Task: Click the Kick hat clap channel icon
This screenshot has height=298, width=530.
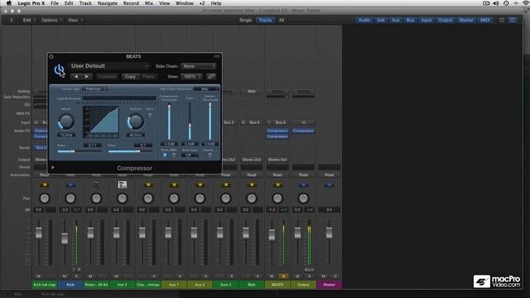Action: tap(45, 185)
